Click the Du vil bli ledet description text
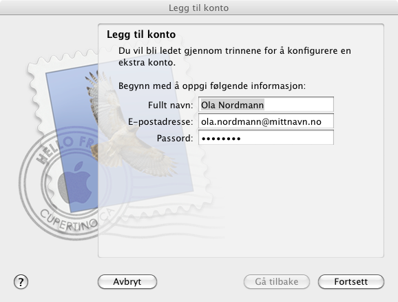Screen dimensions: 398x302 pyautogui.click(x=235, y=57)
